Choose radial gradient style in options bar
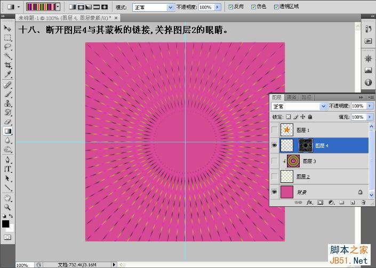Screen dimensions: 376x268 click(81, 7)
